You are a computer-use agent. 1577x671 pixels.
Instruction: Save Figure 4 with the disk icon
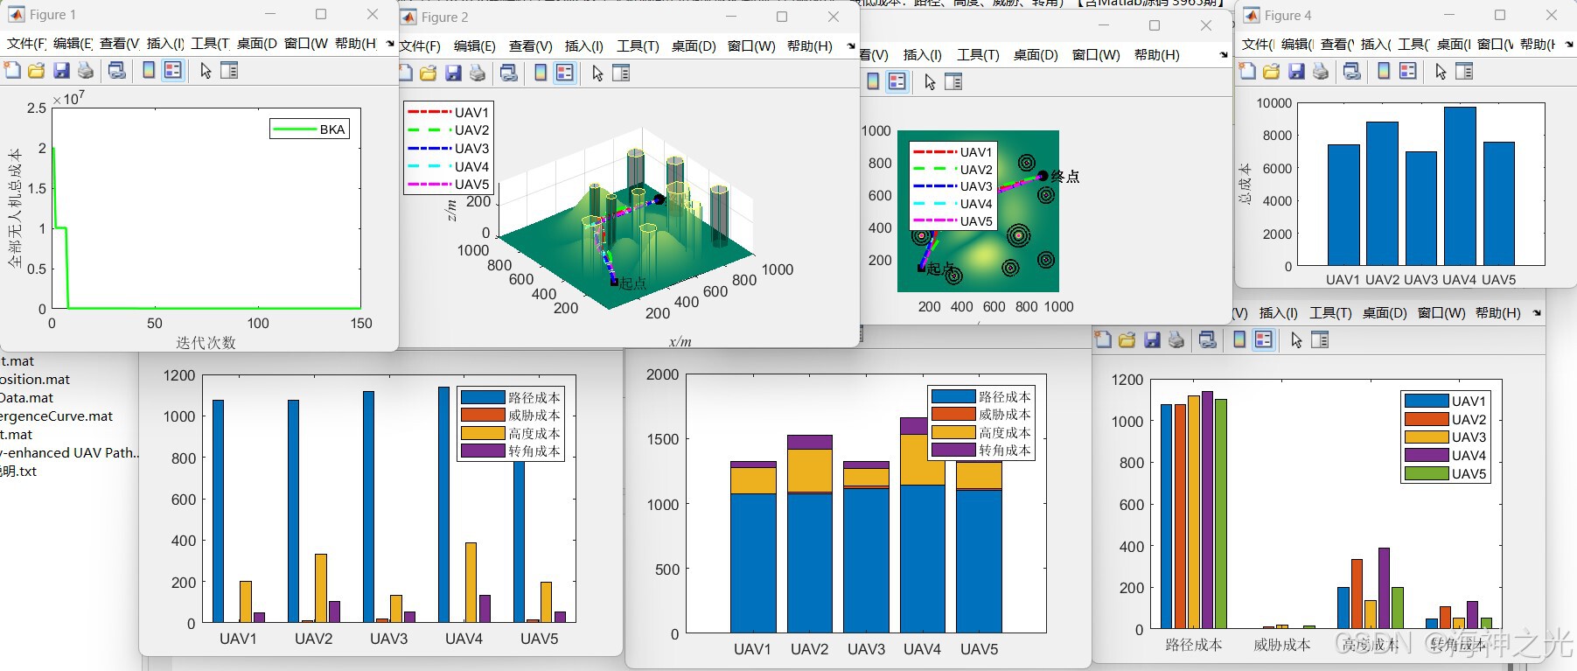click(x=1295, y=71)
